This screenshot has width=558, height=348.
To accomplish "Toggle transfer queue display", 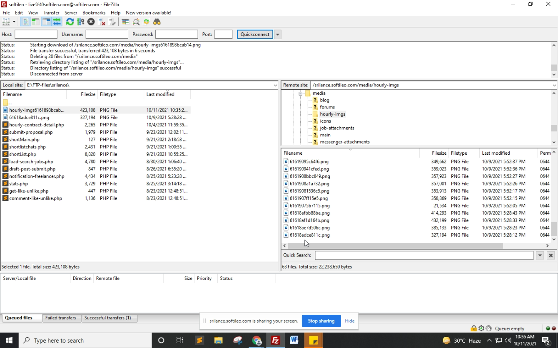I will click(57, 22).
